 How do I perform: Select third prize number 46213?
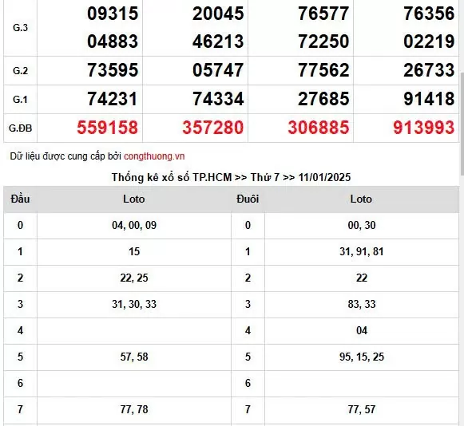coord(218,41)
